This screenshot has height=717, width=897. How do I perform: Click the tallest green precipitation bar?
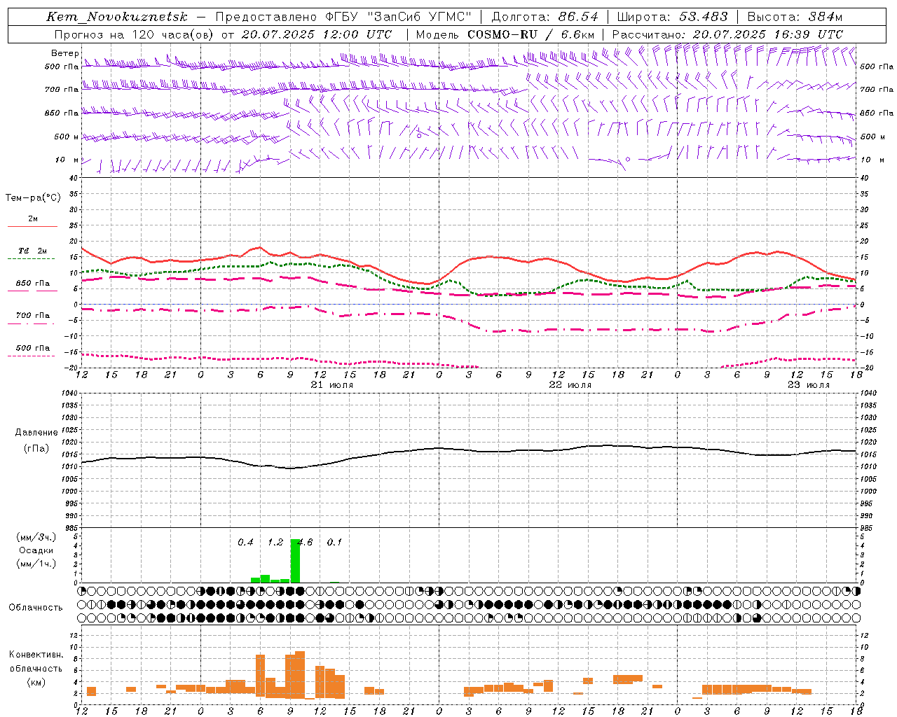tap(295, 561)
